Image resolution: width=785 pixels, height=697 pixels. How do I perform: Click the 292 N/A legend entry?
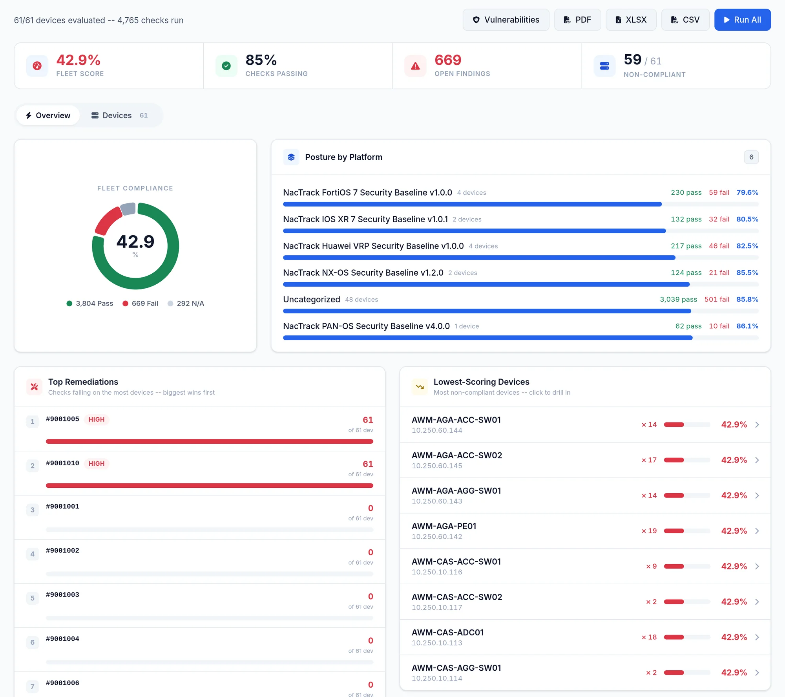(186, 304)
